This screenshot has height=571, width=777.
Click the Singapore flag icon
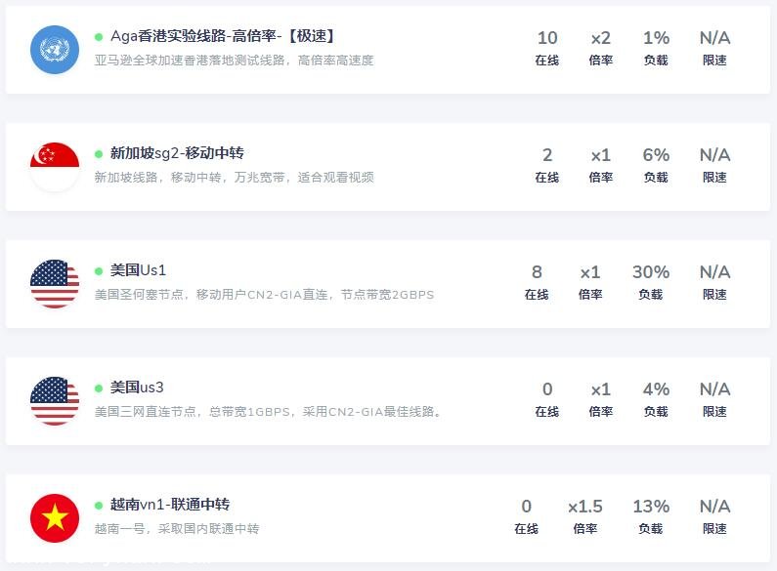pos(55,167)
